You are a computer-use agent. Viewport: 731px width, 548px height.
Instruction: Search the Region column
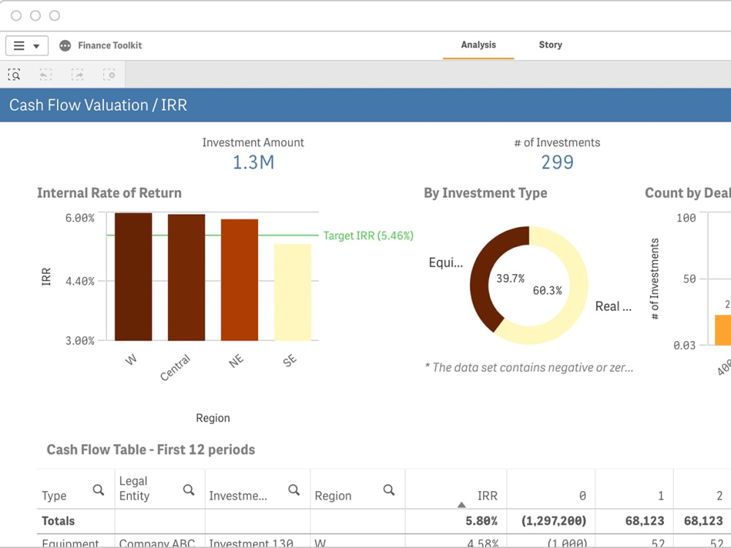tap(390, 490)
